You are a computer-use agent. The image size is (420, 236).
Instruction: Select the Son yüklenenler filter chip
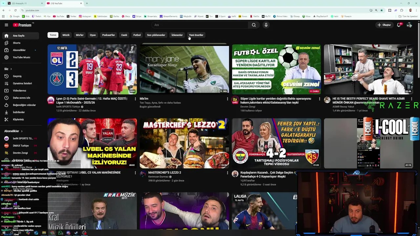[156, 35]
